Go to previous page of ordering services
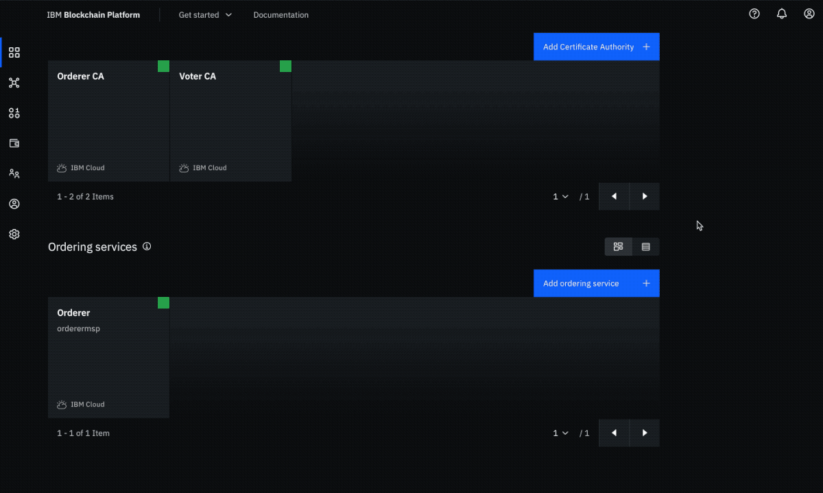Viewport: 823px width, 493px height. point(614,433)
